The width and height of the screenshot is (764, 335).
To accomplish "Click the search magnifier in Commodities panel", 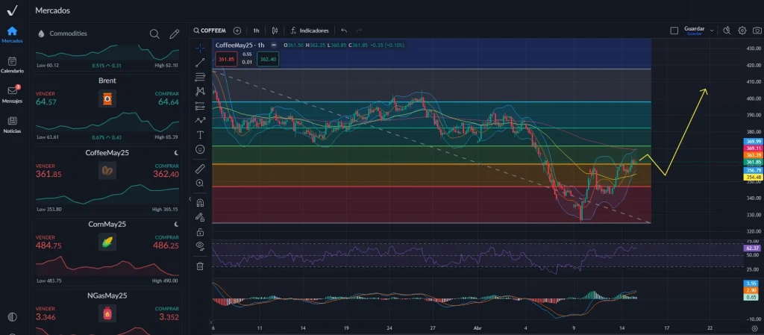I will (154, 34).
